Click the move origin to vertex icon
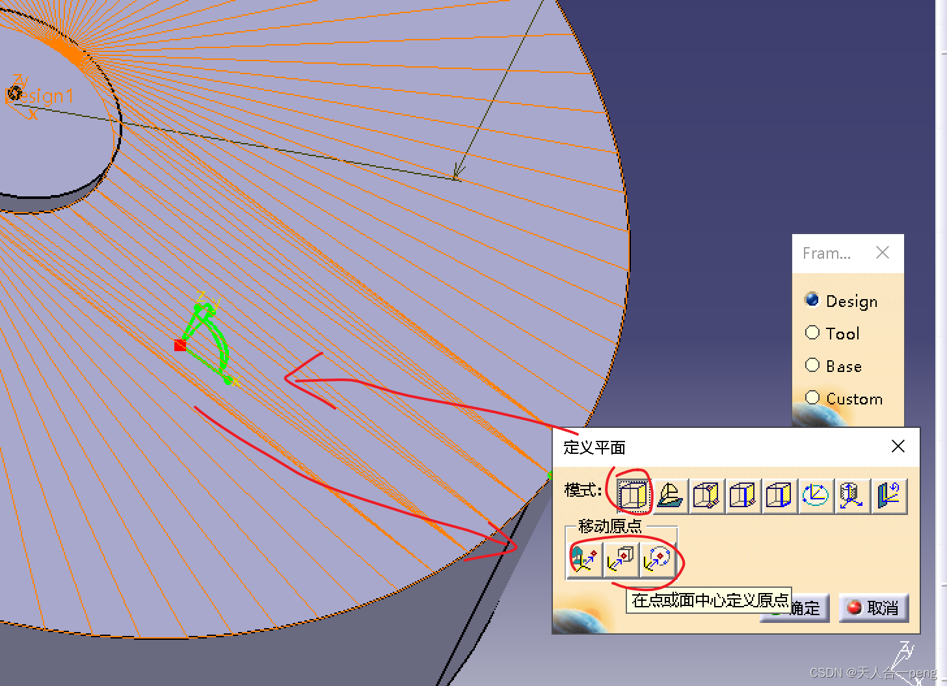 [585, 559]
